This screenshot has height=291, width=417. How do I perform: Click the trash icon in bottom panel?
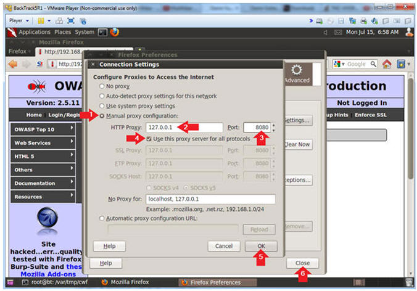click(x=408, y=282)
